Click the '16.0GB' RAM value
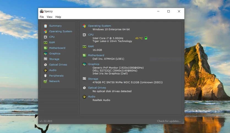This screenshot has height=133, width=230. coord(97,50)
